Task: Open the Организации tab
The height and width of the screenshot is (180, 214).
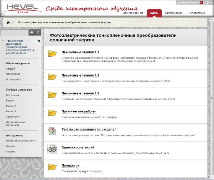Action: [173, 13]
